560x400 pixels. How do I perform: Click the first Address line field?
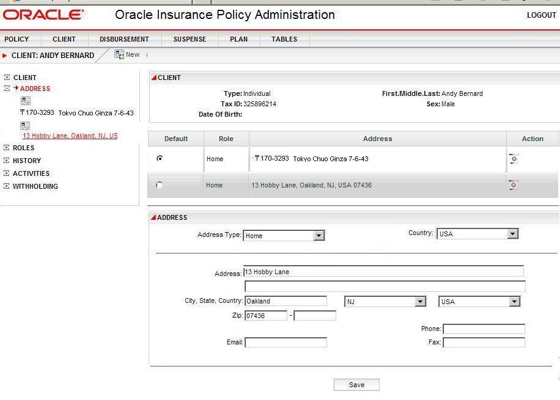[x=383, y=272]
